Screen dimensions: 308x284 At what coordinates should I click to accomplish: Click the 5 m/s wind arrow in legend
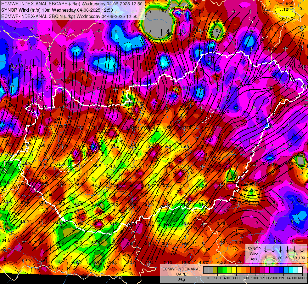click(x=266, y=249)
